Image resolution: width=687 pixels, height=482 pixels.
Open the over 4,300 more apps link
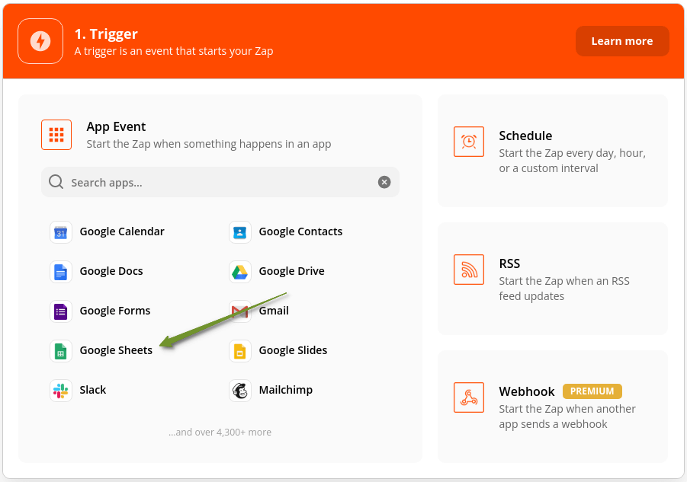tap(220, 432)
